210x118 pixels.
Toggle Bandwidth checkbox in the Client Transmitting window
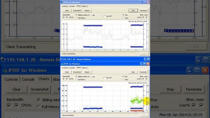(x=64, y=17)
